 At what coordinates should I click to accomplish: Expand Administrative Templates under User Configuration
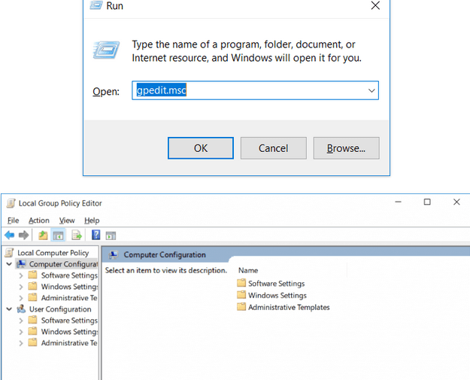tap(21, 343)
